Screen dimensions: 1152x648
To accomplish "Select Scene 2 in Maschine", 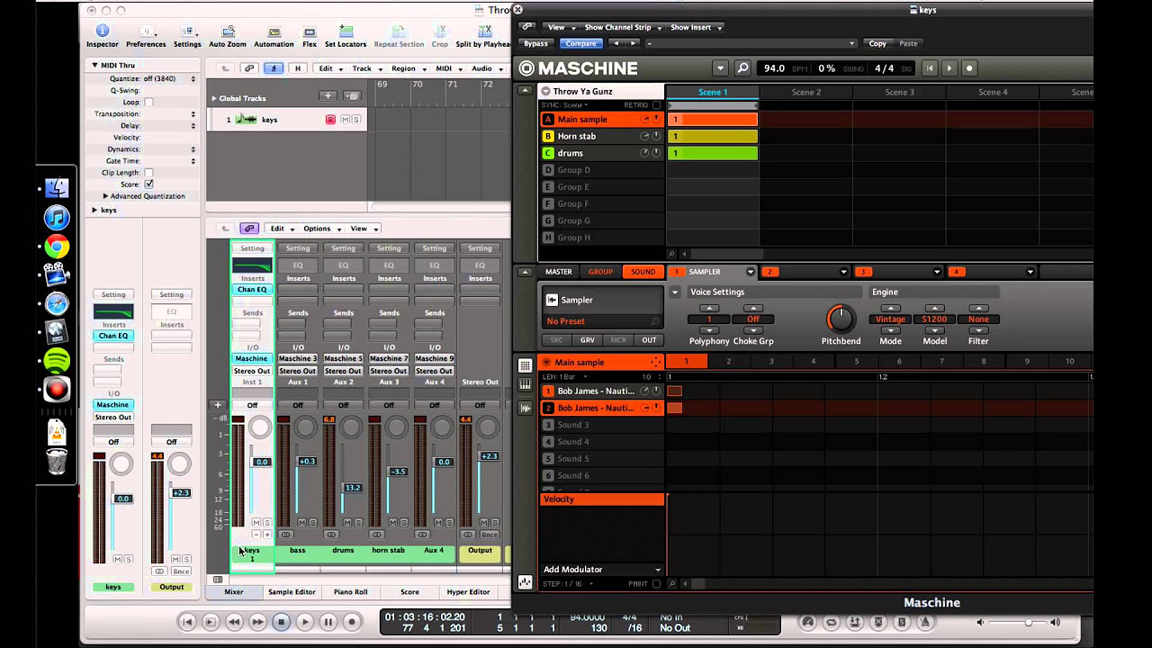I will click(806, 92).
